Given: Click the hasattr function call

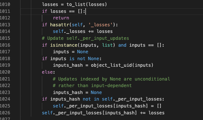Looking at the screenshot, I should point(59,25).
